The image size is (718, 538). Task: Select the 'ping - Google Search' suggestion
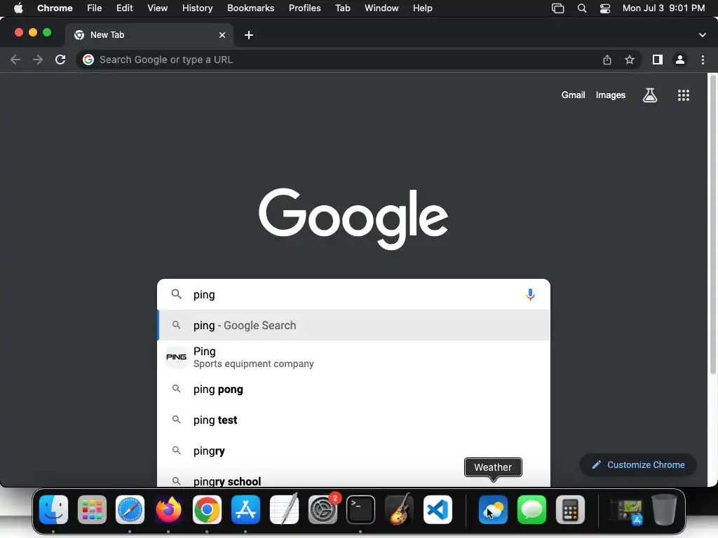(353, 325)
